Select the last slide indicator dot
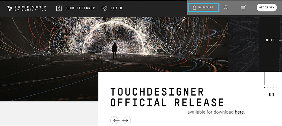 pyautogui.click(x=276, y=87)
